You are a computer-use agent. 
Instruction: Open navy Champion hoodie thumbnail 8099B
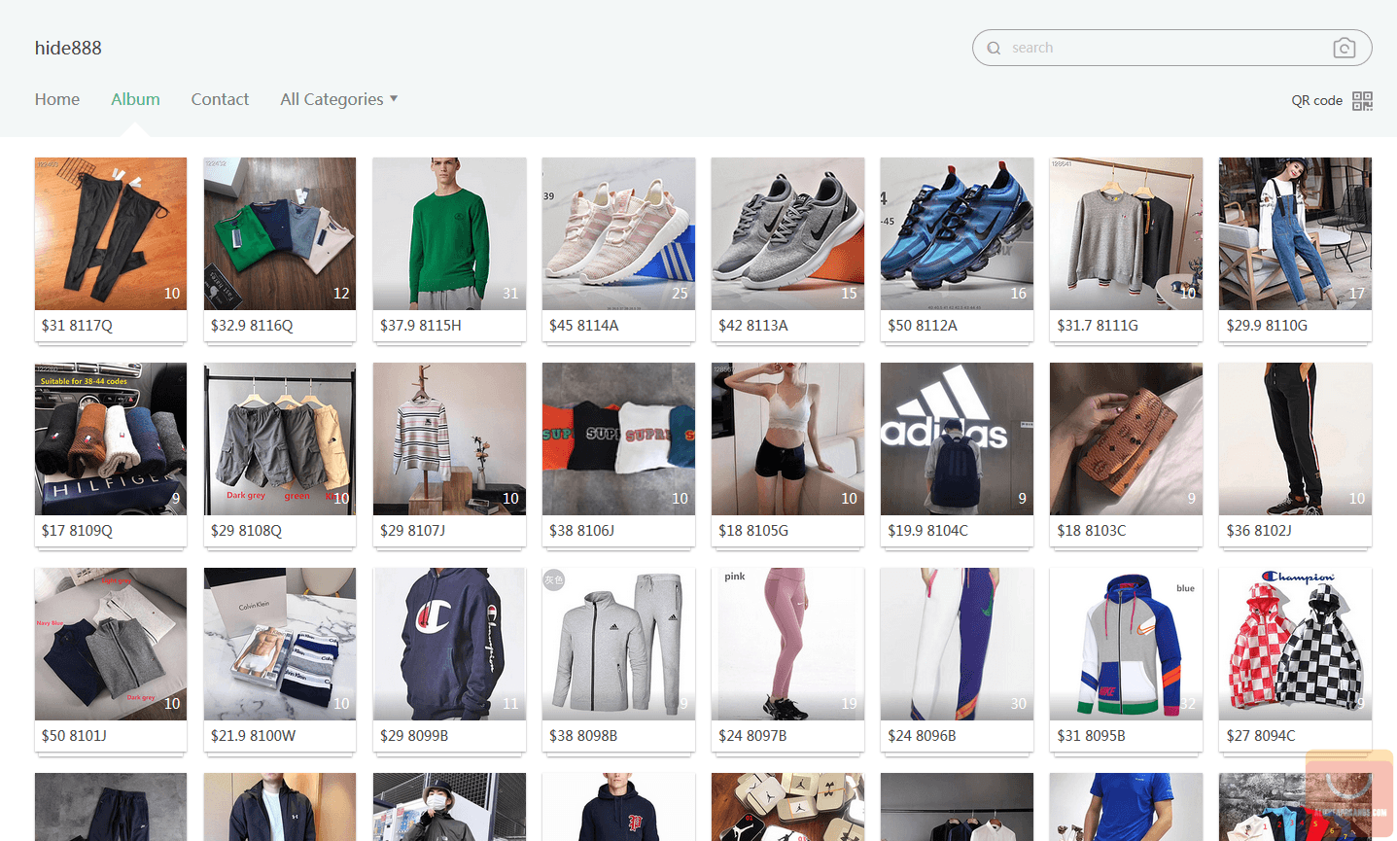(449, 644)
